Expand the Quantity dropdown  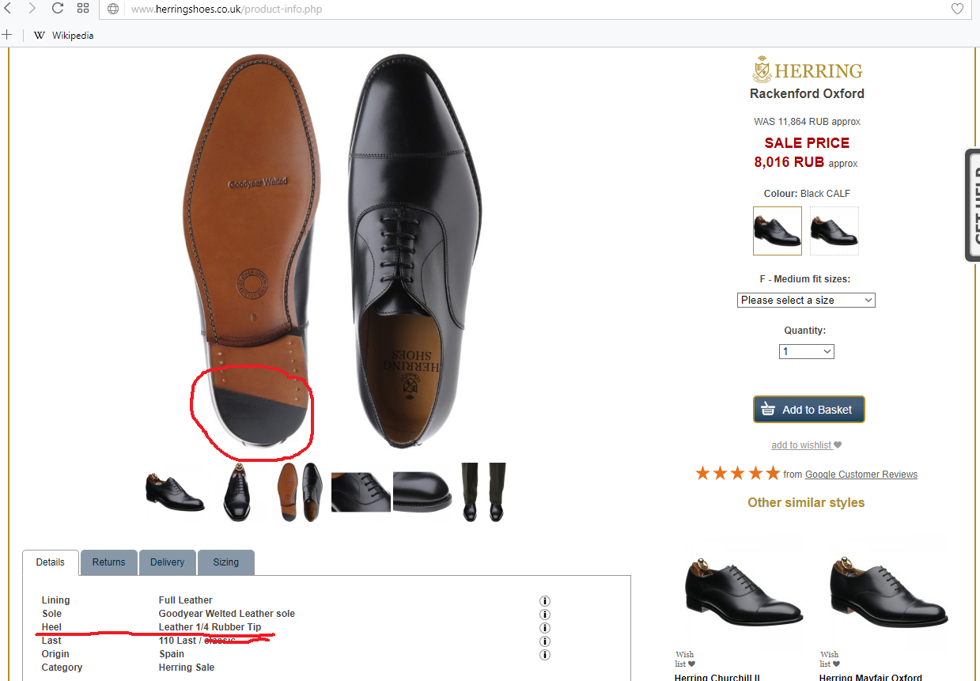(806, 352)
